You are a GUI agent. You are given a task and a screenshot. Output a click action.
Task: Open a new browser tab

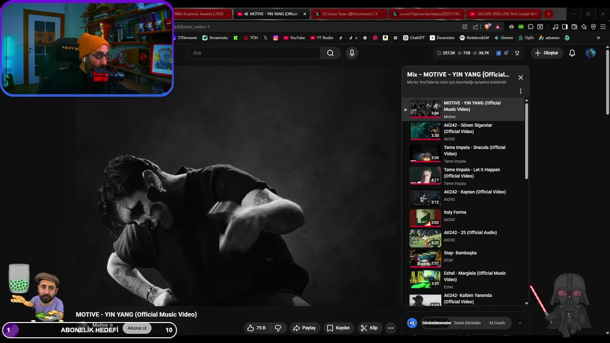point(549,14)
